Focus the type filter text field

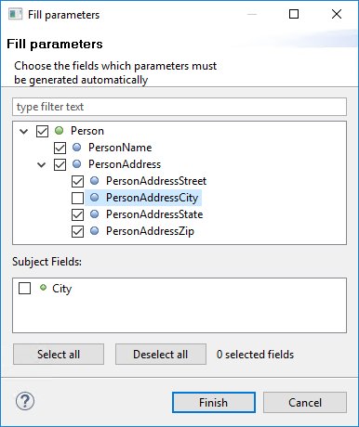tap(179, 107)
